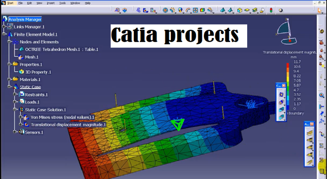
Task: Click the purple figure icon in top toolbar
Action: click(139, 10)
